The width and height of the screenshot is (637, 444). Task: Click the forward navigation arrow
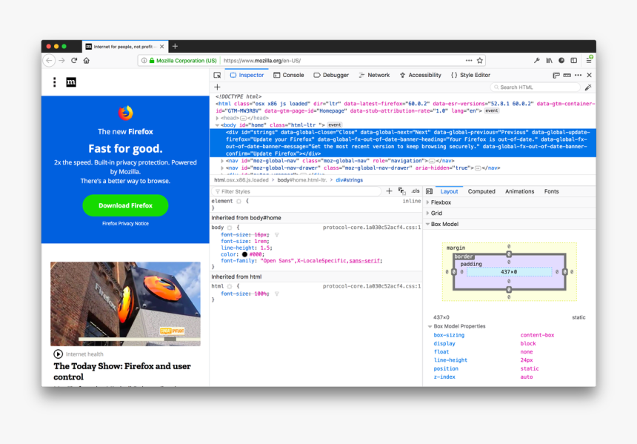click(61, 61)
